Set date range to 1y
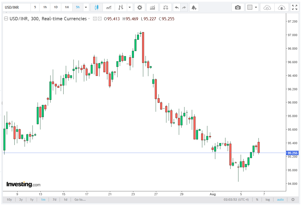This screenshot has height=206, width=302. coord(32,200)
